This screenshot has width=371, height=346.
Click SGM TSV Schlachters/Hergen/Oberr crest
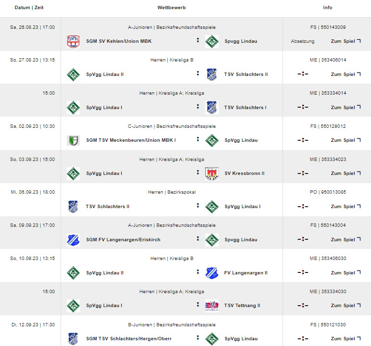coord(74,339)
